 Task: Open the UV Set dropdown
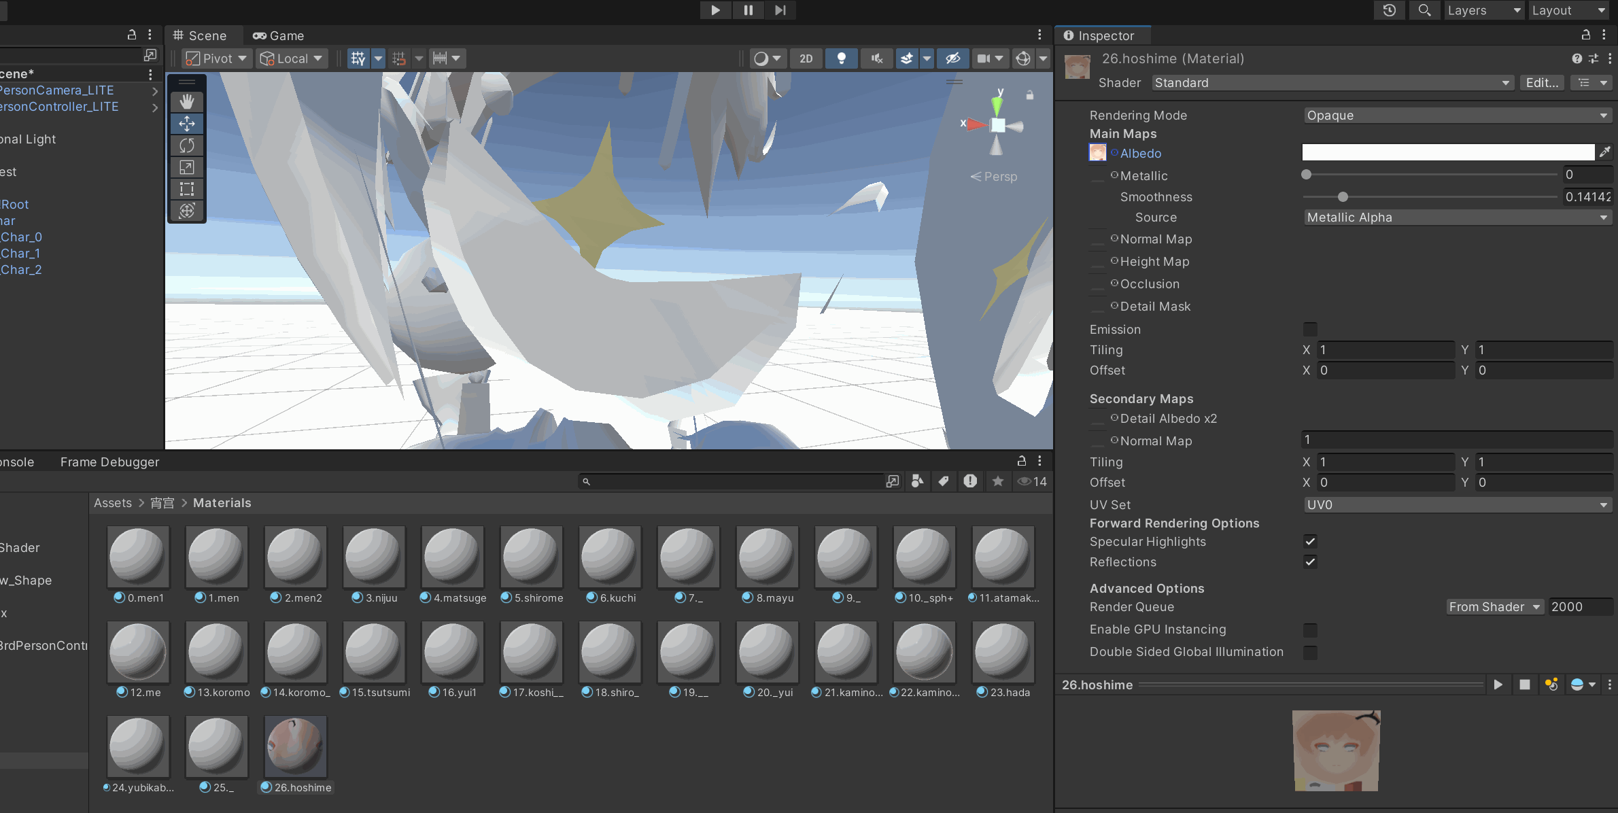point(1457,505)
